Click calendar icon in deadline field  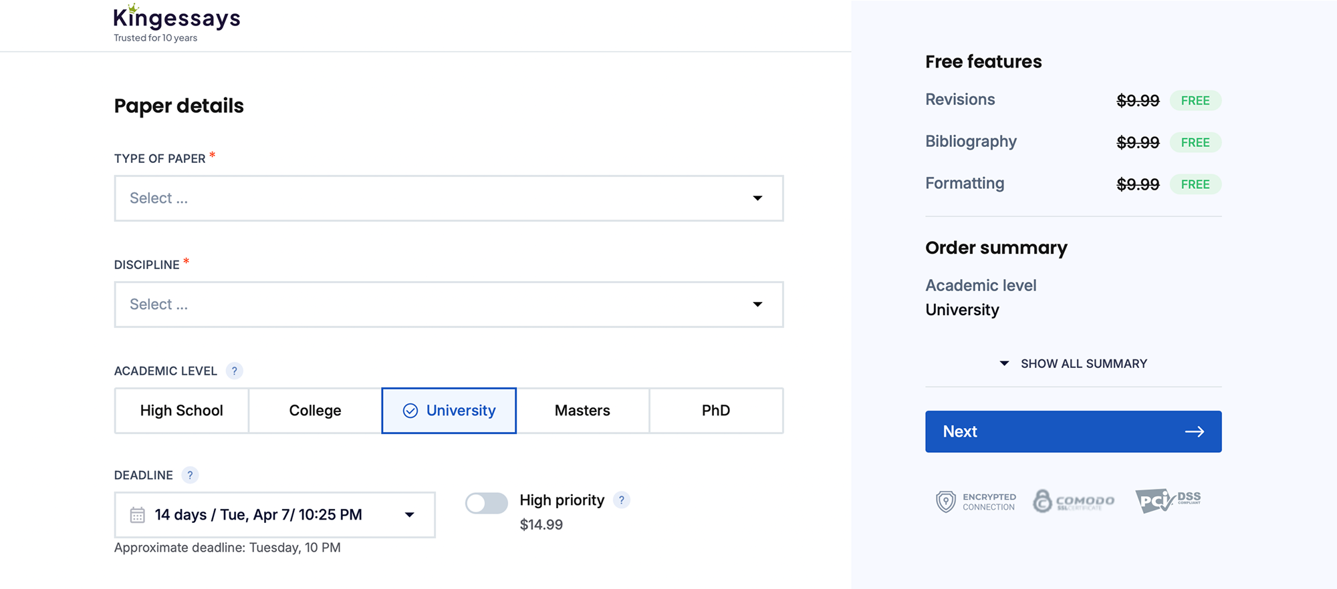pos(137,515)
